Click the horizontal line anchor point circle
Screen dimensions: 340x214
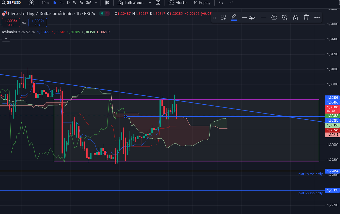(125, 116)
